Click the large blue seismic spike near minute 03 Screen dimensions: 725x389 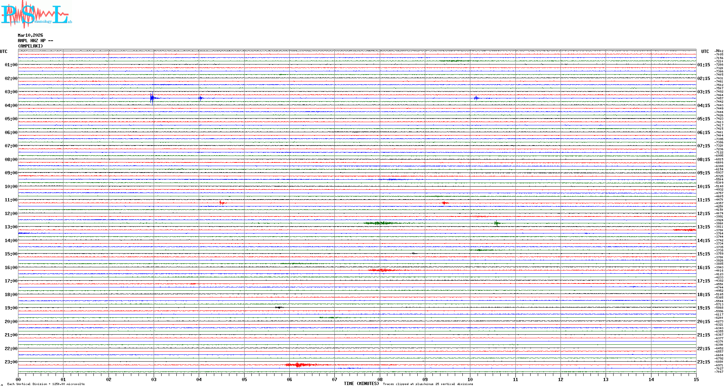click(x=152, y=98)
